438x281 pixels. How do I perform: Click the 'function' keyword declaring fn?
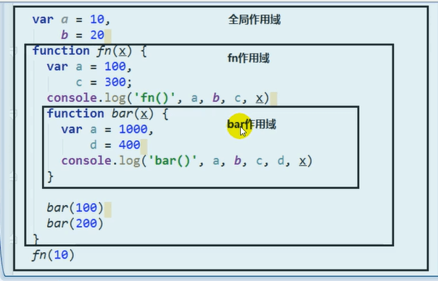pyautogui.click(x=61, y=51)
